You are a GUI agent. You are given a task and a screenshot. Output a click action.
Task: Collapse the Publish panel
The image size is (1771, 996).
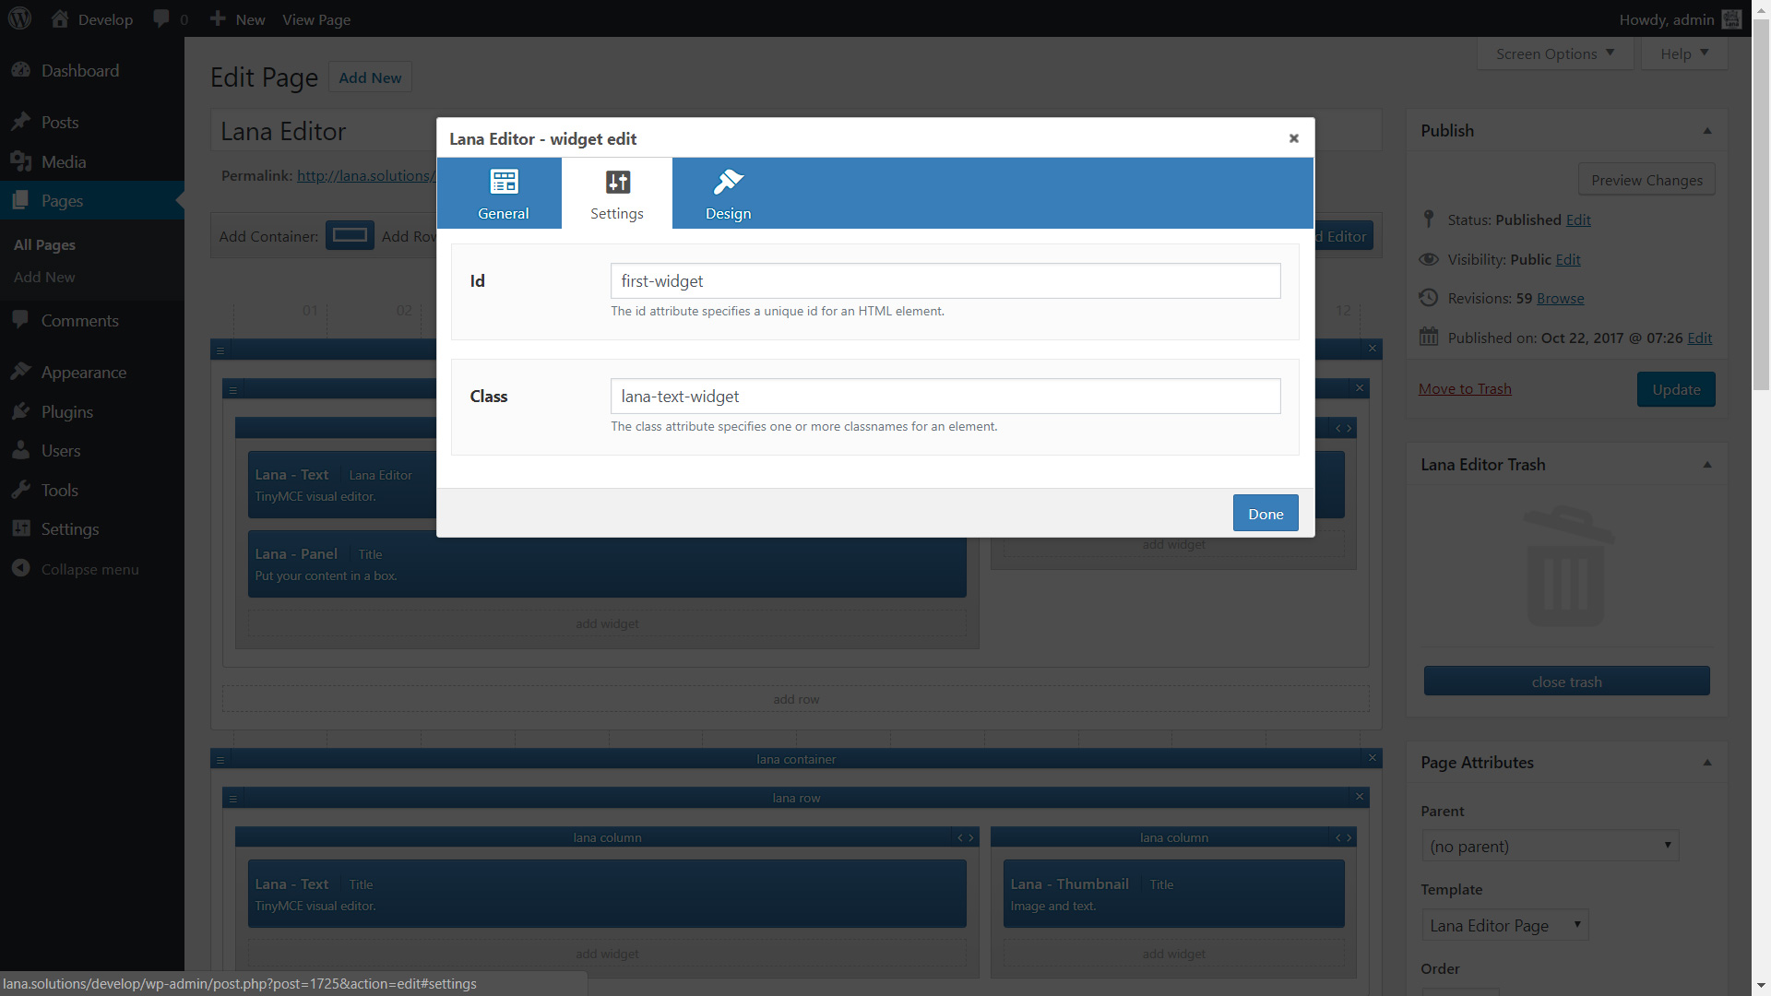[x=1706, y=131]
